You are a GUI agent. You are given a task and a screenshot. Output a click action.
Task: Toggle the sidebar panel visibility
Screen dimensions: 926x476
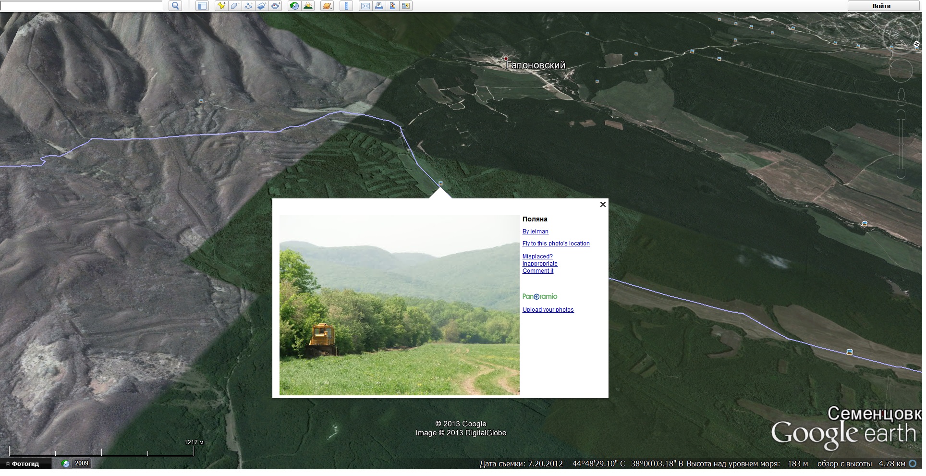[202, 6]
